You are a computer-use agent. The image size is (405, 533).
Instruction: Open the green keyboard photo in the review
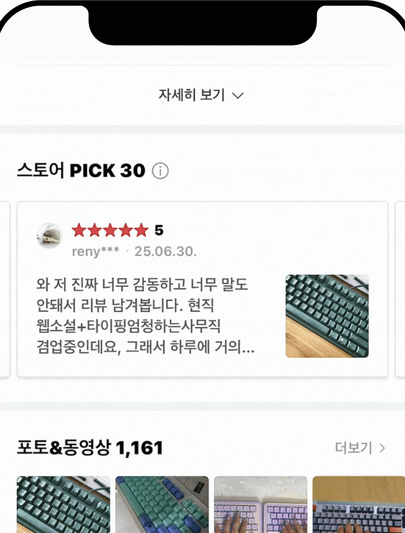pyautogui.click(x=327, y=316)
